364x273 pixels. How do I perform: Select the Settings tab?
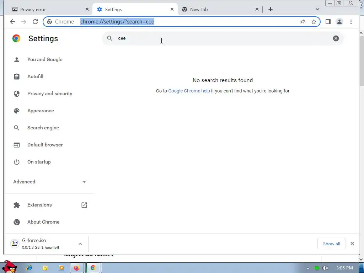point(135,9)
